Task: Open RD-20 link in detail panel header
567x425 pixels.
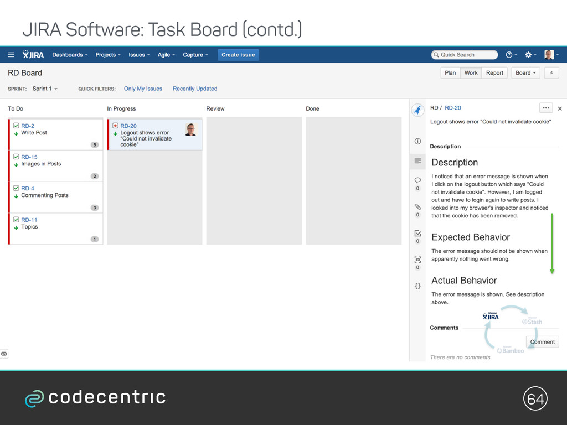Action: coord(453,108)
